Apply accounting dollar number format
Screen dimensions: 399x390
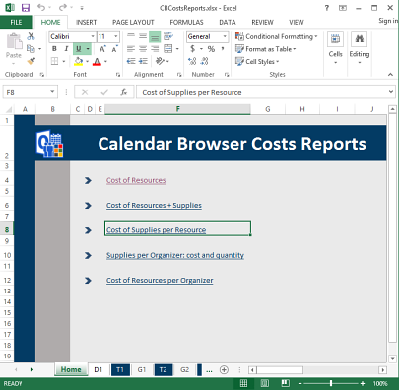[x=192, y=49]
